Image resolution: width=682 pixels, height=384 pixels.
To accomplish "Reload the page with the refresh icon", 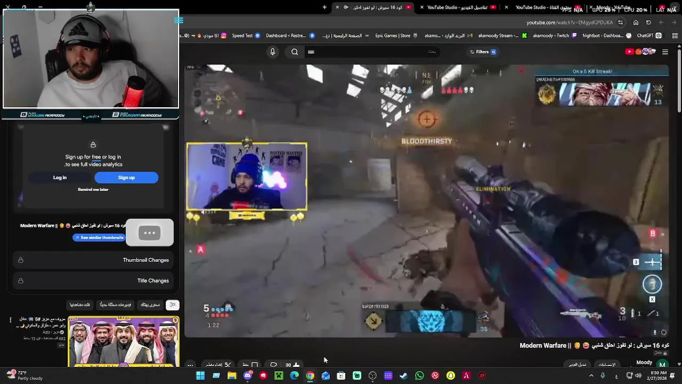I will point(648,22).
